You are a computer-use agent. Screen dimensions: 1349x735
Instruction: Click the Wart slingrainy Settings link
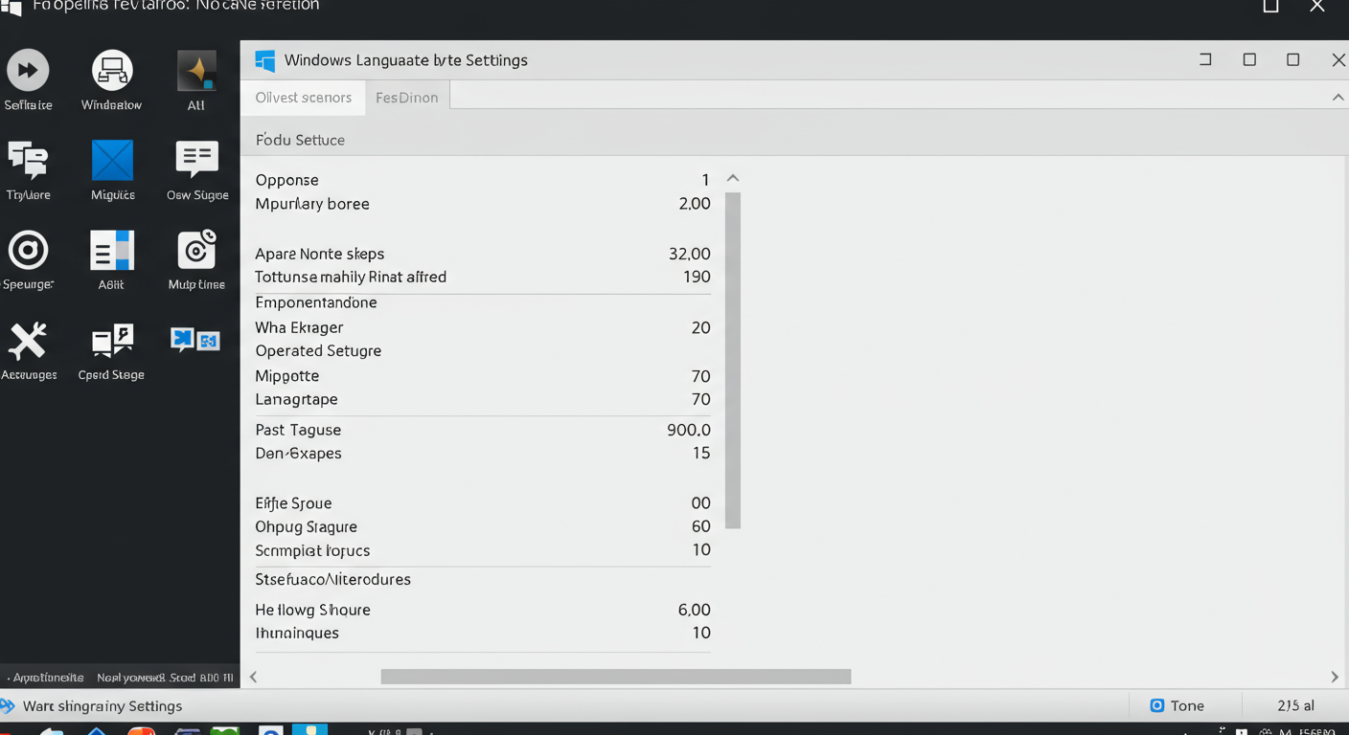(x=102, y=706)
